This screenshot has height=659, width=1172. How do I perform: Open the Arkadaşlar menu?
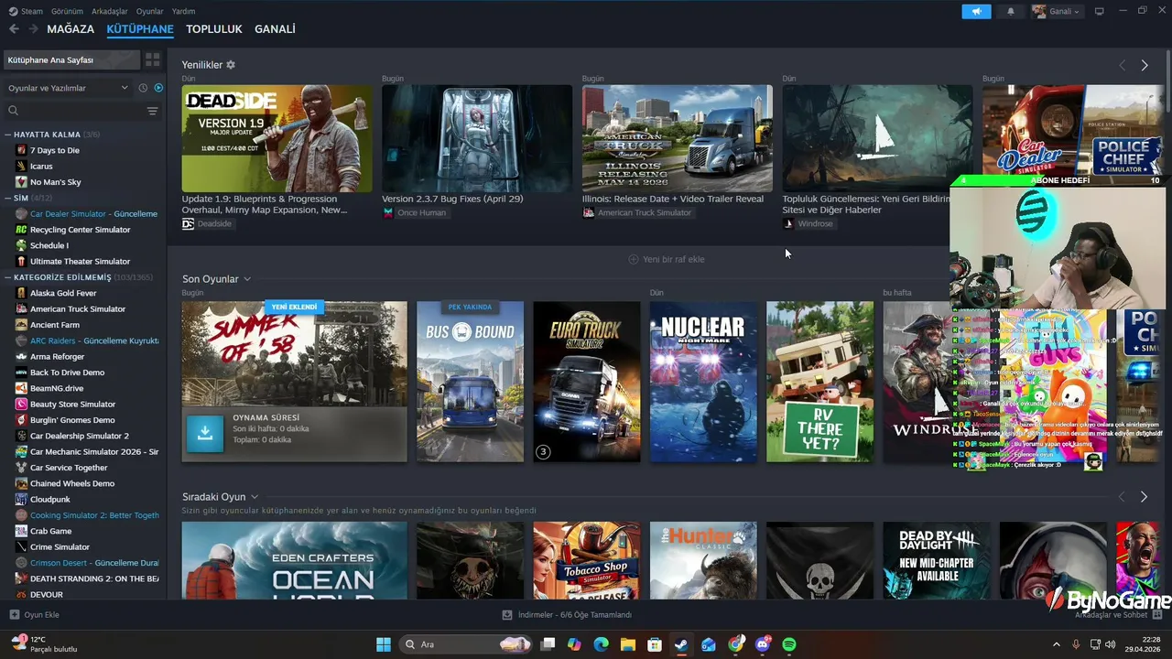pyautogui.click(x=109, y=11)
